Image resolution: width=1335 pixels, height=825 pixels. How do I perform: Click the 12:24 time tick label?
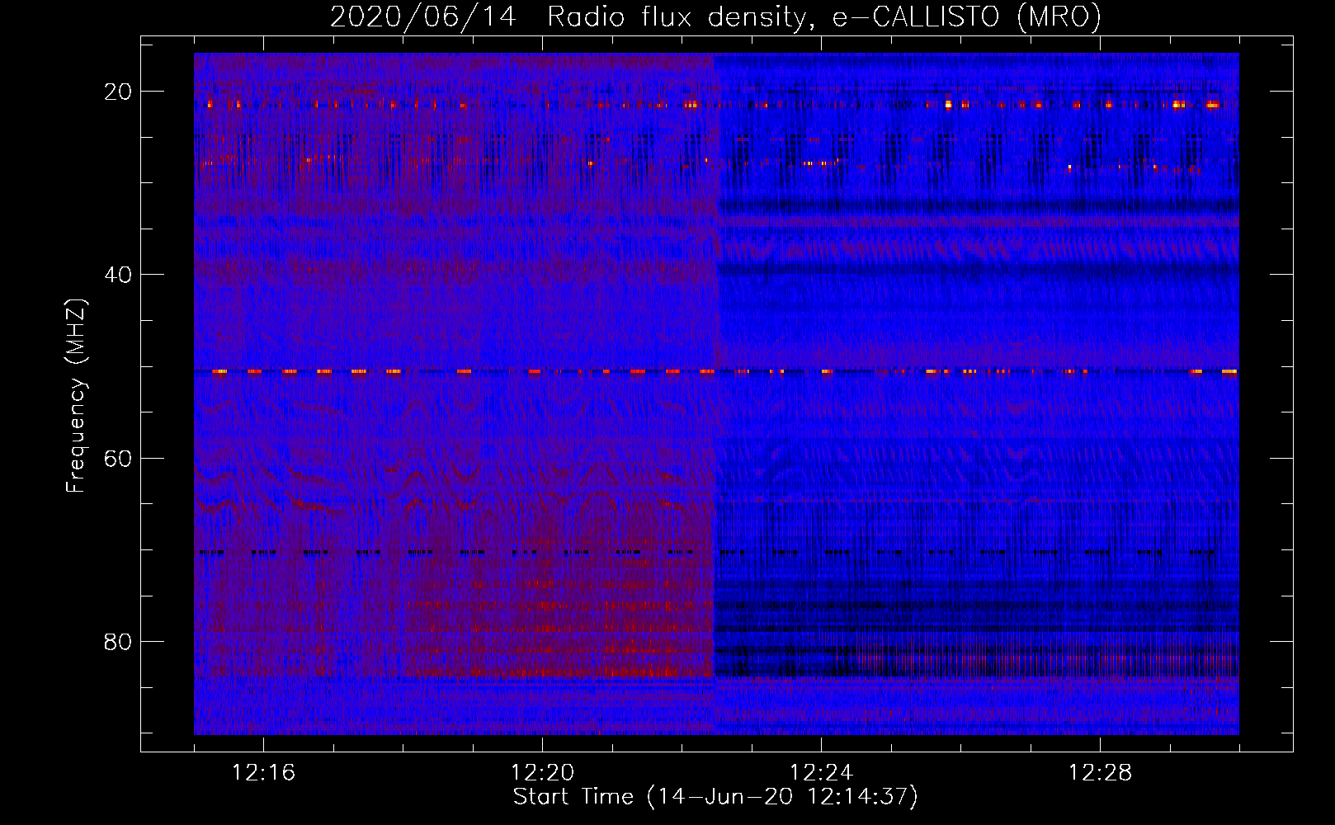(821, 773)
